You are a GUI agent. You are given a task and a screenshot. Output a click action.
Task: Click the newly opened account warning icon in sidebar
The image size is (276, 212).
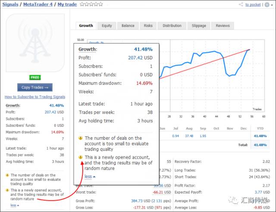coord(7,190)
